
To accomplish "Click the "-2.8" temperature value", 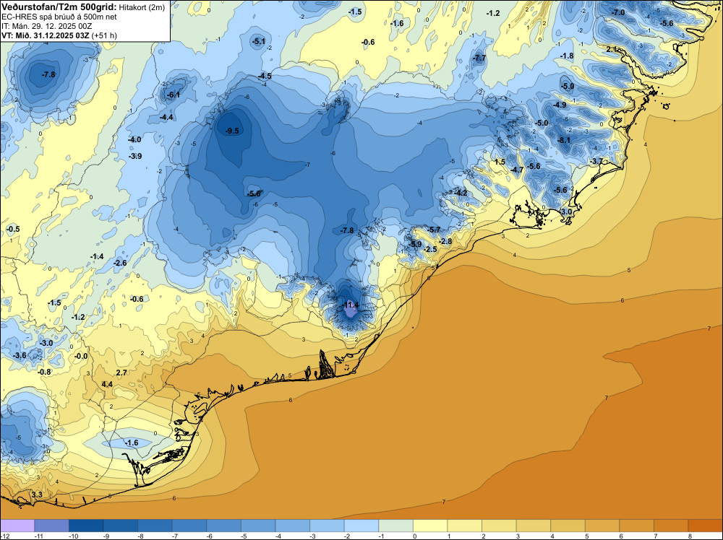I will [x=445, y=241].
